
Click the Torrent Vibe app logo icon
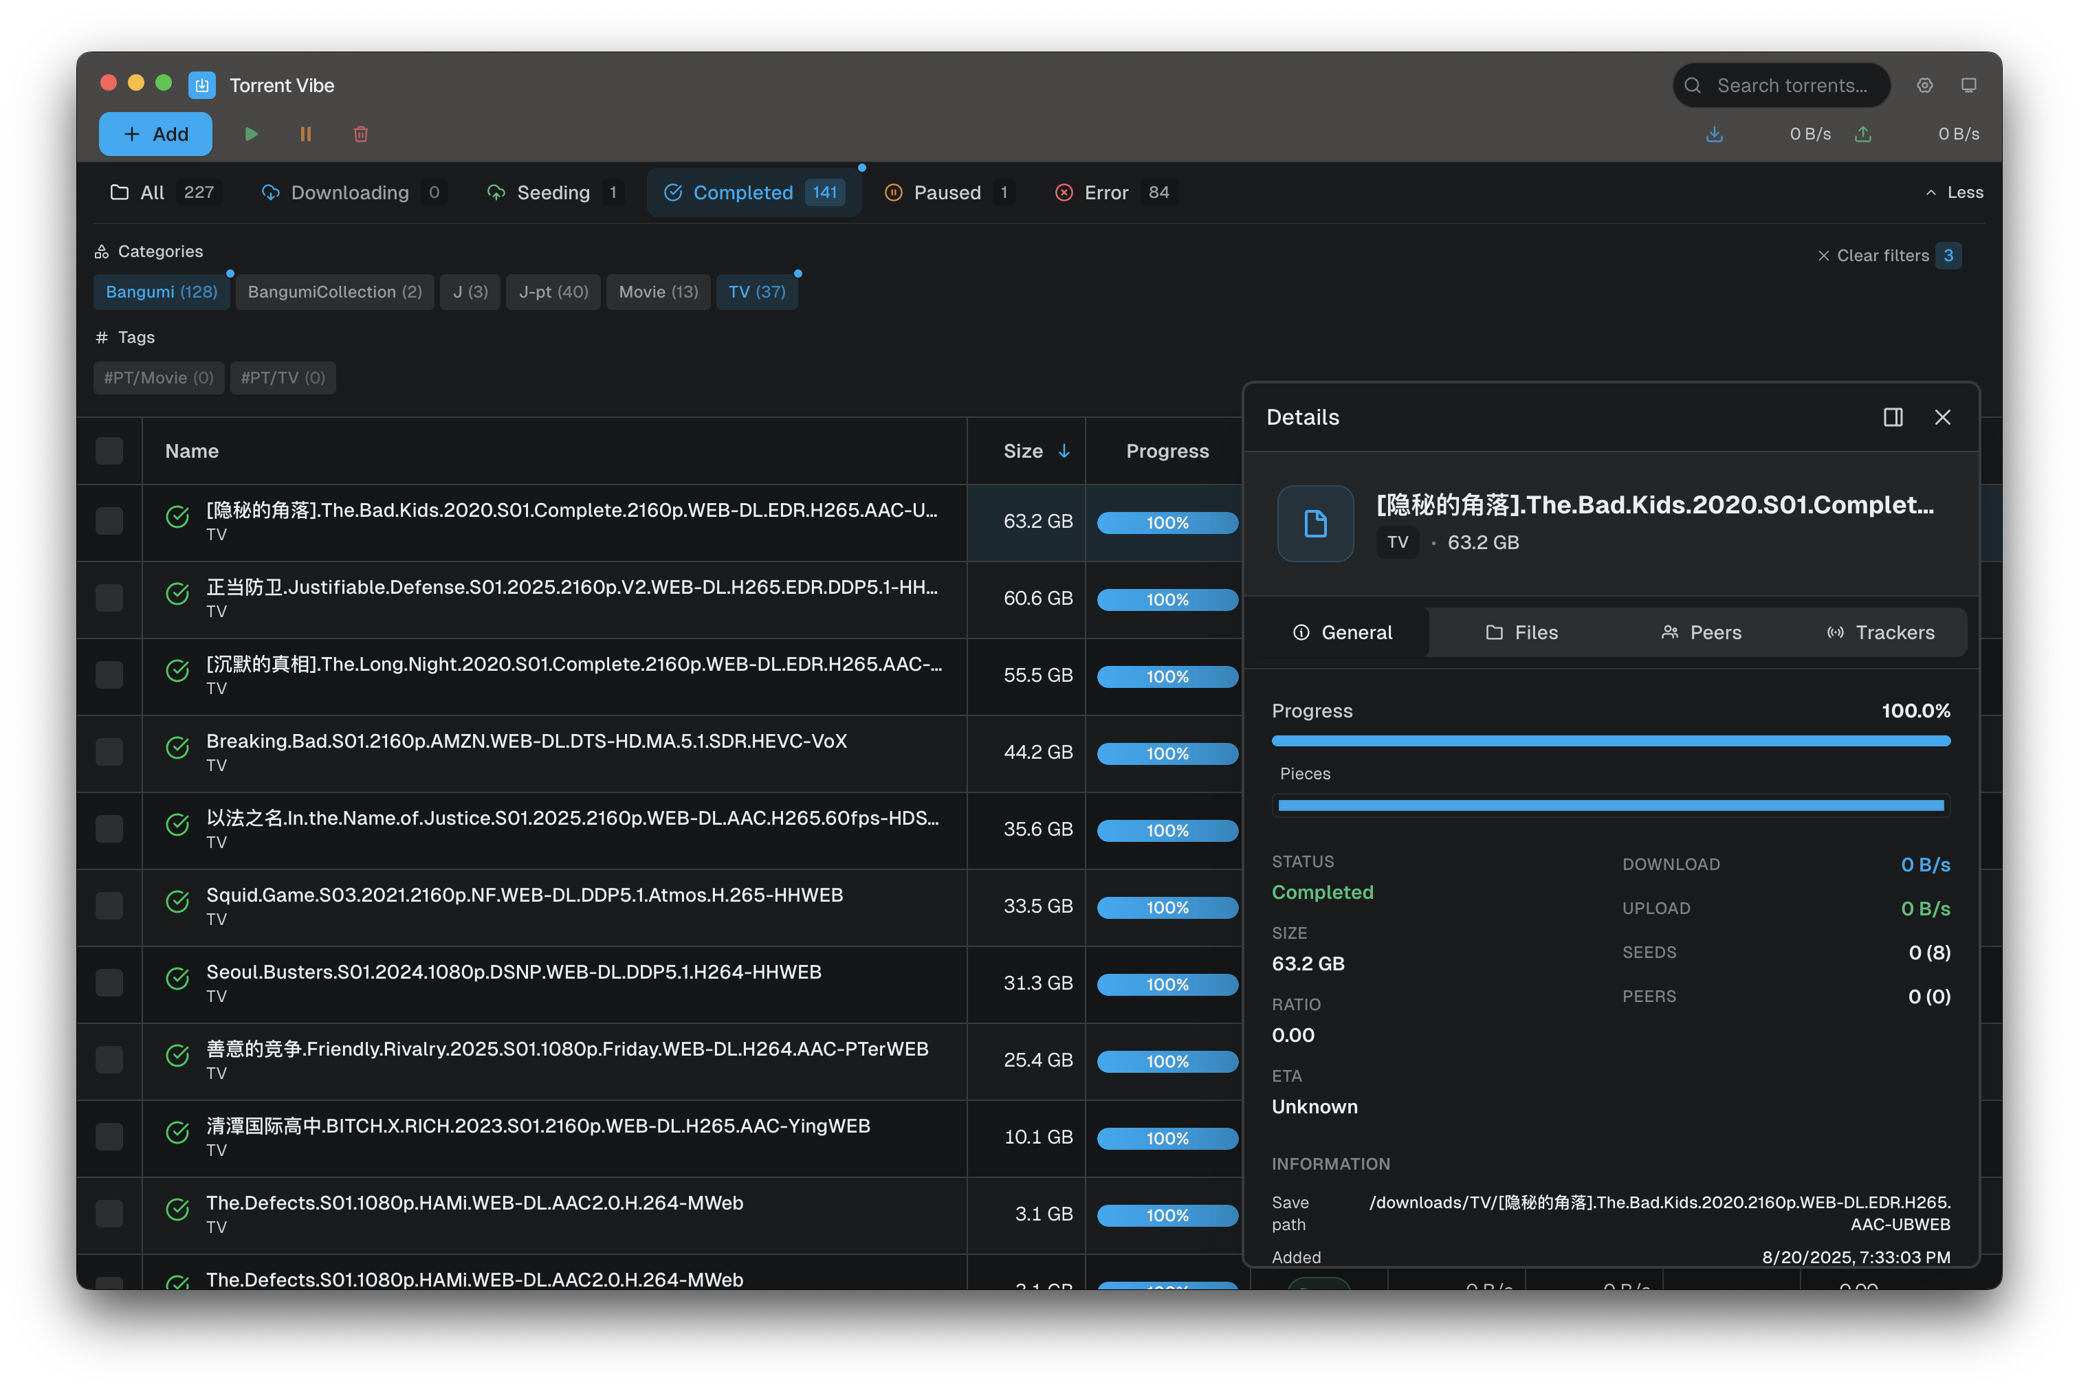click(201, 85)
